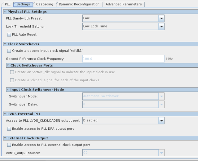198x161 pixels.
Task: Enable access to PLL external clock output port
Action: coord(9,145)
